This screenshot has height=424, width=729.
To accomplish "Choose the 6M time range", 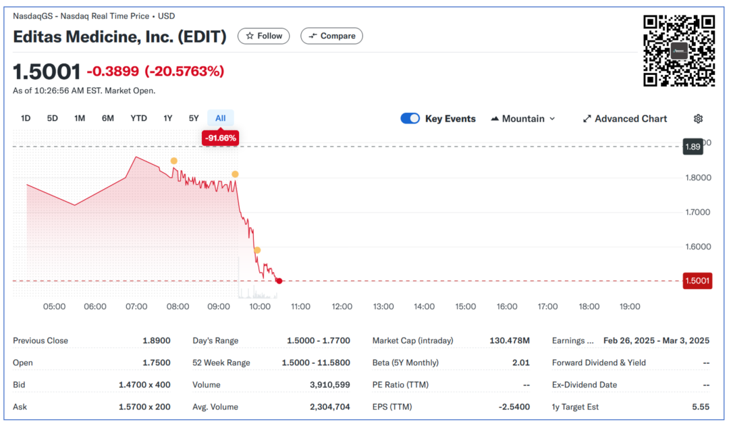I will click(108, 119).
